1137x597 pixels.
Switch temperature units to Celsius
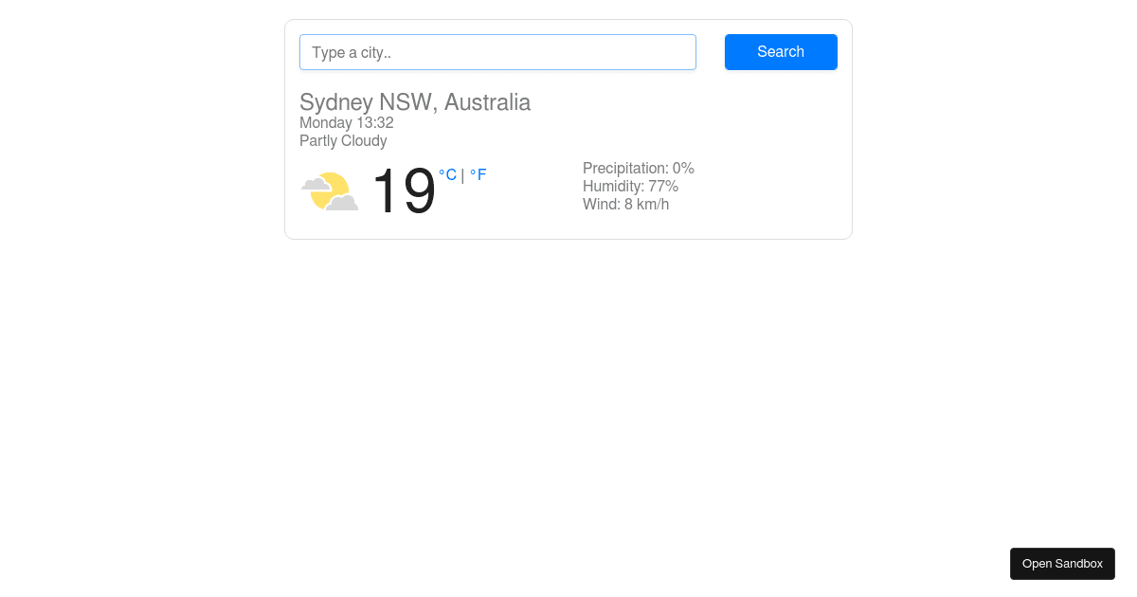point(447,175)
